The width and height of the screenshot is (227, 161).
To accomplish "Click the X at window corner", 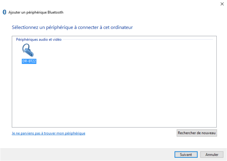I will pos(222,4).
